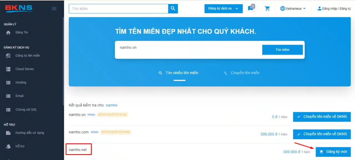Click the transfer arrows icon beside Chuyển tên miền
This screenshot has height=160, width=355.
[225, 73]
